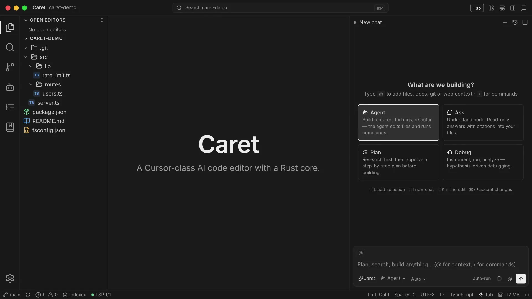Send message with up-arrow button
This screenshot has width=532, height=299.
click(521, 279)
